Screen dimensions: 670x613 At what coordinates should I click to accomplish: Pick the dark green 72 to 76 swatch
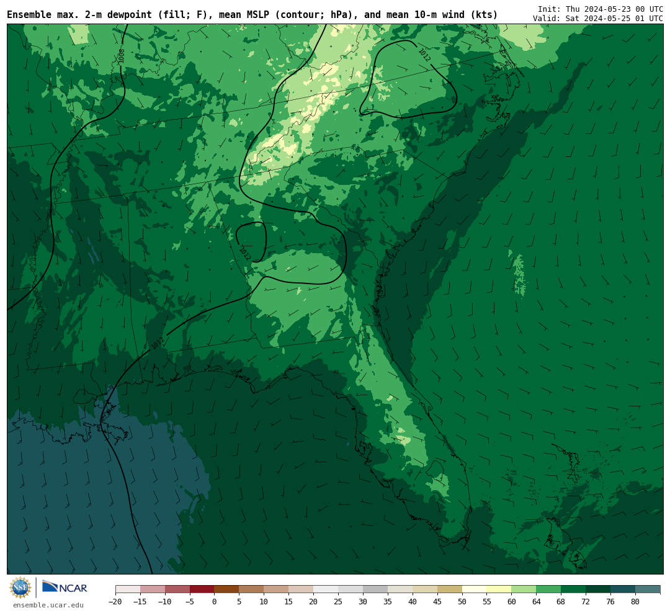click(598, 589)
